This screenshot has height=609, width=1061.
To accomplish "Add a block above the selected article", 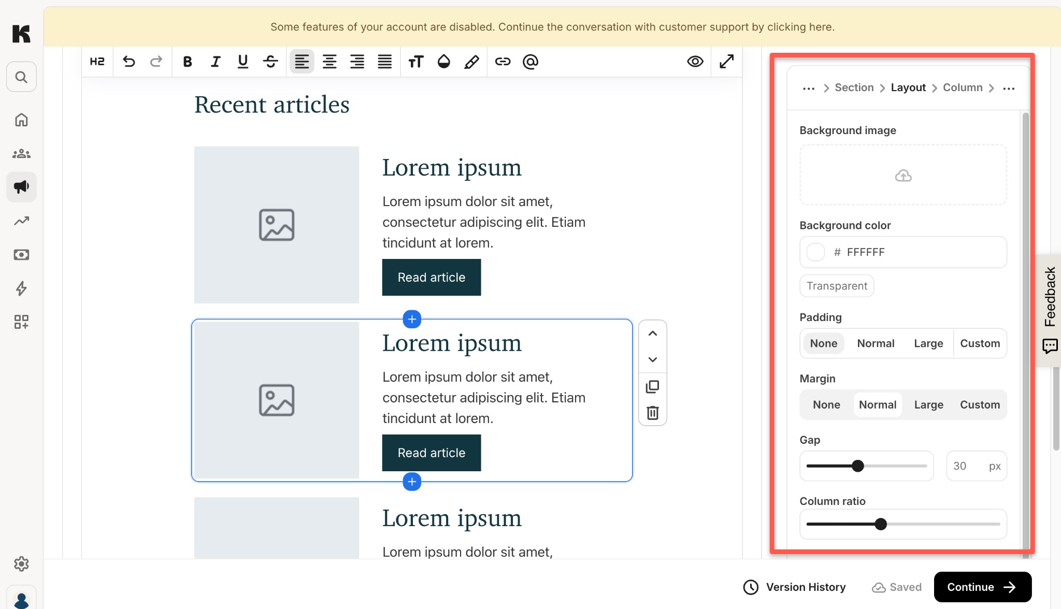I will tap(412, 320).
